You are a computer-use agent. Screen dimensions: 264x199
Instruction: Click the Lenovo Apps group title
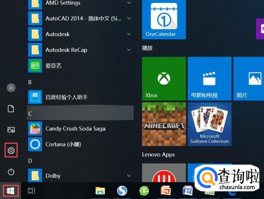tap(158, 155)
